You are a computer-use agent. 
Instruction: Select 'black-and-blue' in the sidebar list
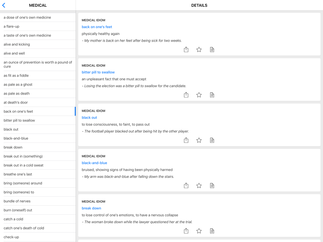(38, 138)
